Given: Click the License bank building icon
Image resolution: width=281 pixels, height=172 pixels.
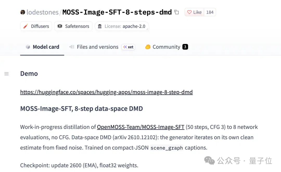Looking at the screenshot, I should tap(100, 26).
